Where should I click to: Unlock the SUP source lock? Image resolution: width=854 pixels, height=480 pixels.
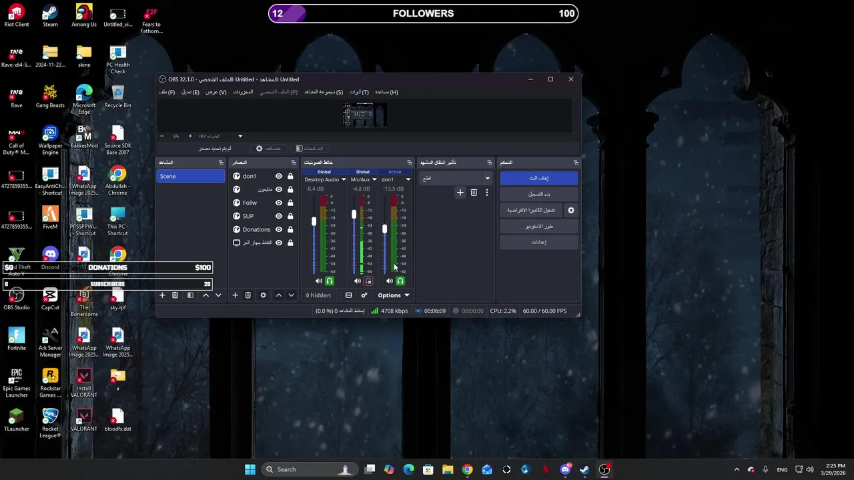(x=290, y=216)
